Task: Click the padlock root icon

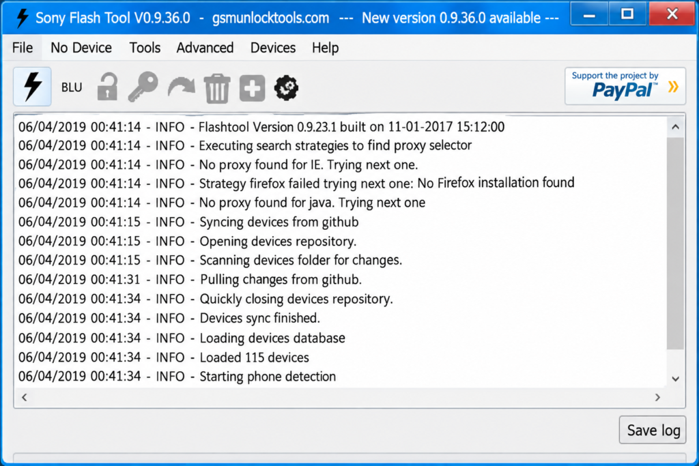Action: pyautogui.click(x=107, y=87)
